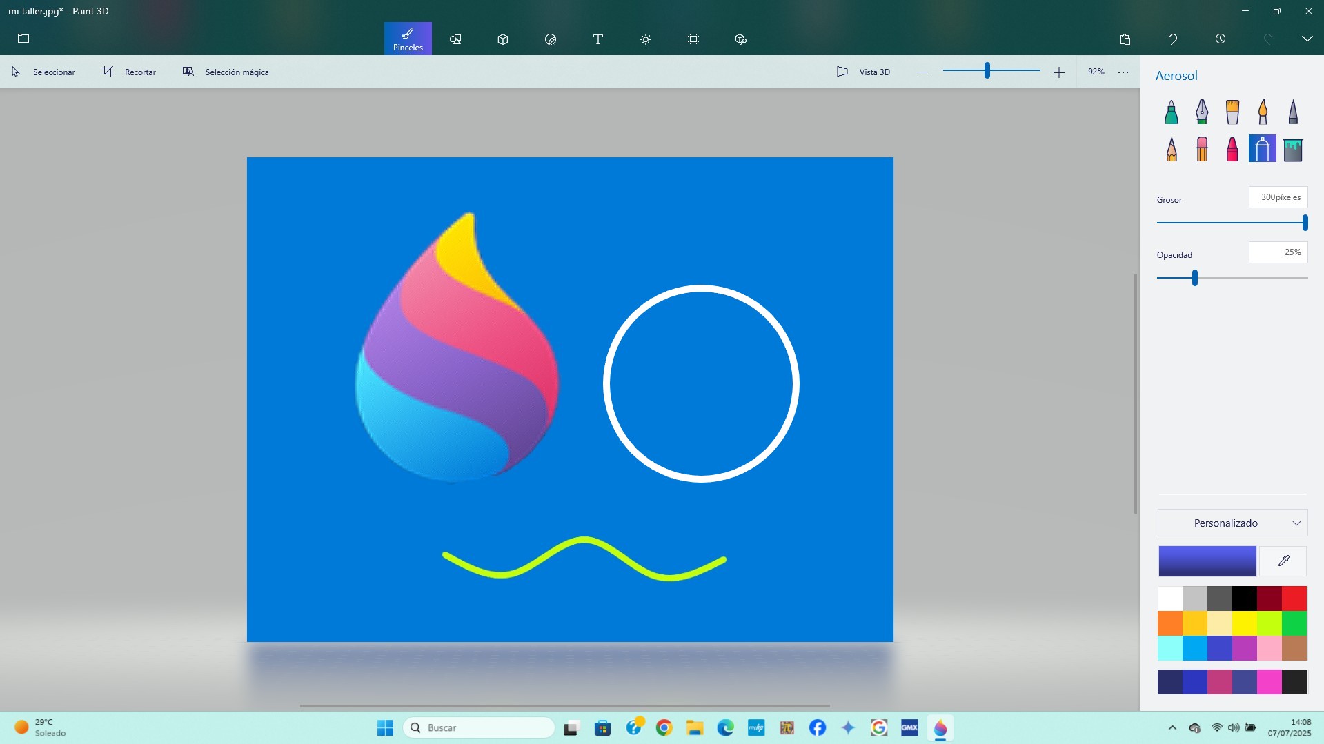This screenshot has height=744, width=1324.
Task: Open Google Chrome from the taskbar
Action: [664, 728]
